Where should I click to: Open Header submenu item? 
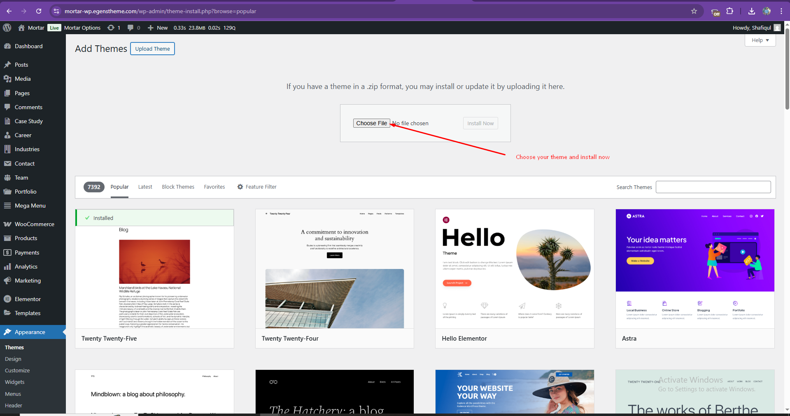(14, 405)
